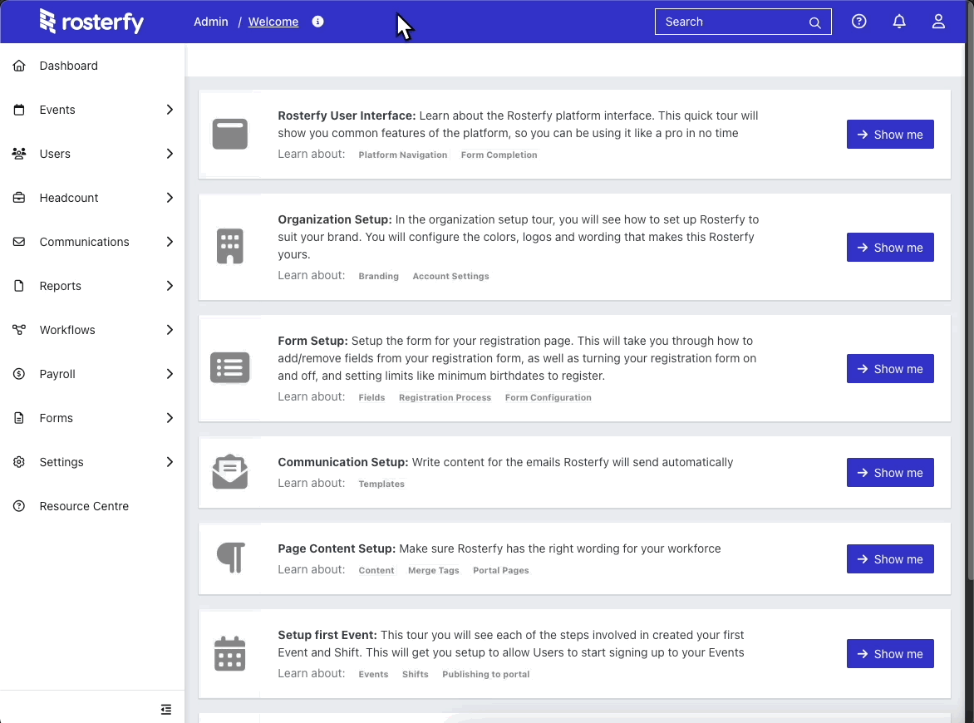Image resolution: width=974 pixels, height=723 pixels.
Task: Click the Communication Setup open-envelope icon
Action: tap(230, 472)
